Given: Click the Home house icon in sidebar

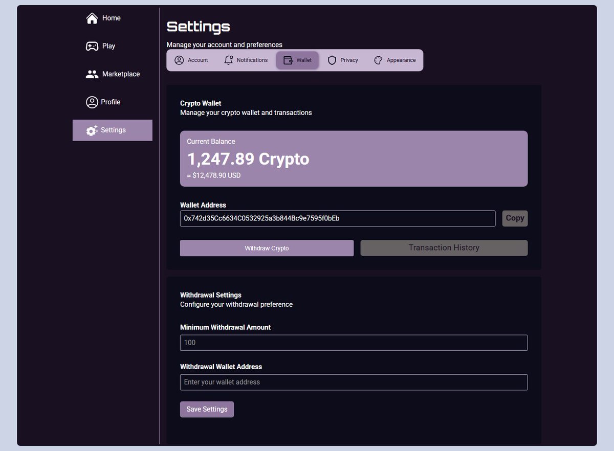Looking at the screenshot, I should [92, 18].
